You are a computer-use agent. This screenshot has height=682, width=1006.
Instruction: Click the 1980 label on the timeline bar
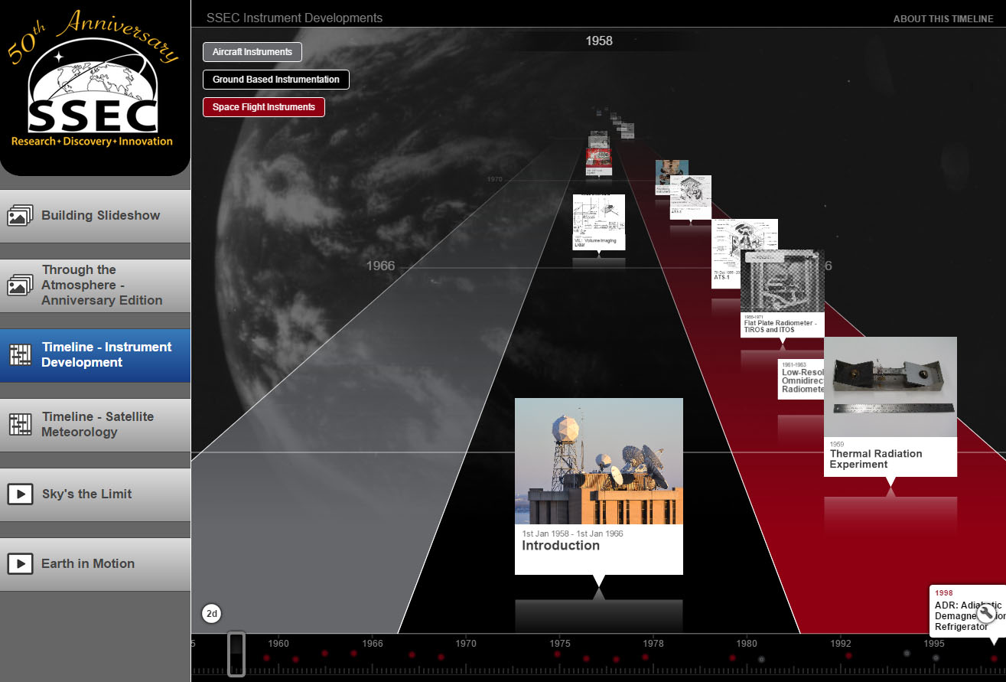[x=747, y=644]
